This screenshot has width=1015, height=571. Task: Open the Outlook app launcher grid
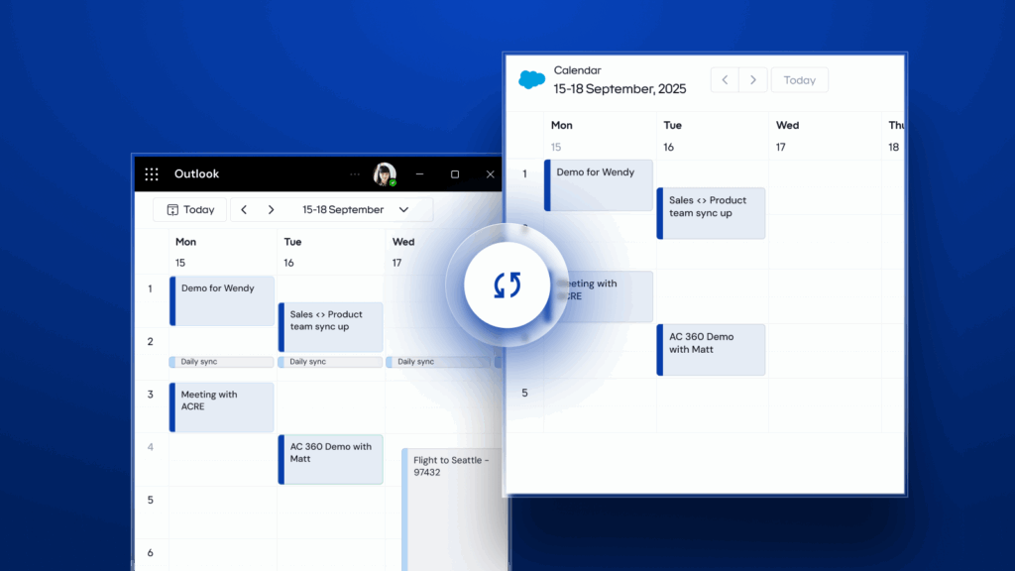152,173
